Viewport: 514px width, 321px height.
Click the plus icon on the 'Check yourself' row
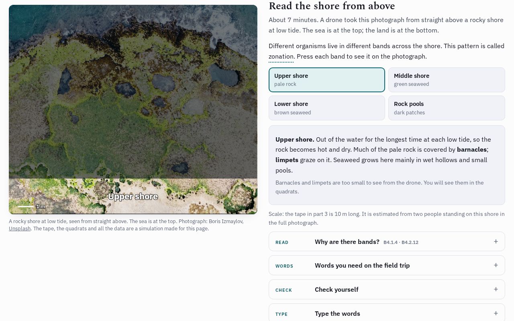[x=496, y=289]
